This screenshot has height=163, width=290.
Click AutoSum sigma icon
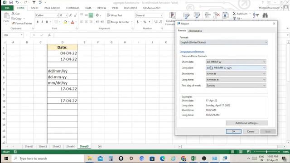tap(234, 14)
